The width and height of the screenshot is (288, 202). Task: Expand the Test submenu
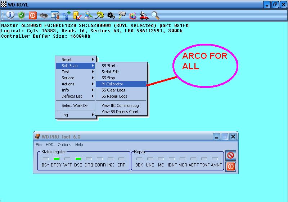76,72
